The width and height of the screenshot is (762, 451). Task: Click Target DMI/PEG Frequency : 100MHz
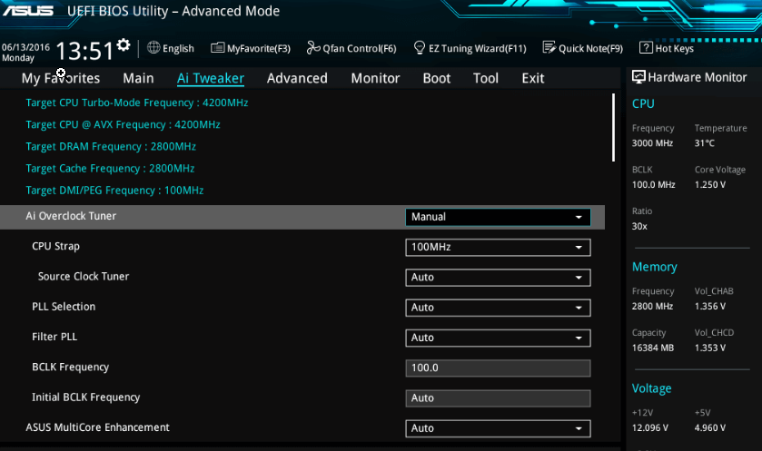[x=114, y=191]
